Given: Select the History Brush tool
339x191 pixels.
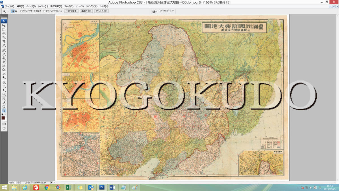Looking at the screenshot, I should pyautogui.click(x=4, y=62).
